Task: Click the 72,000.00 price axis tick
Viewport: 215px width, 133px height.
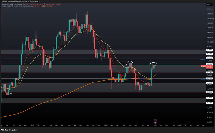Action: 210,75
